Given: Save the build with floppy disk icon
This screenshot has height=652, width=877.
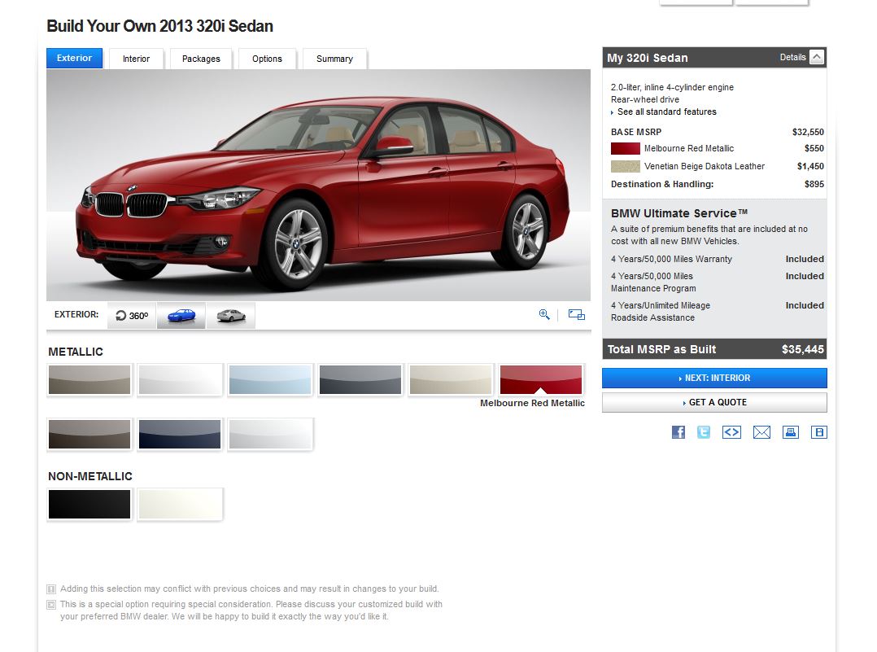Looking at the screenshot, I should (819, 432).
